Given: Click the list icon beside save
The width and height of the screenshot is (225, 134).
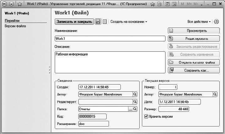Looking at the screenshot, I should (105, 22).
